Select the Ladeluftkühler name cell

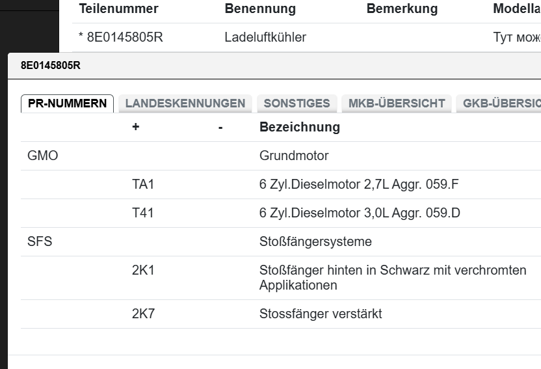click(x=265, y=38)
